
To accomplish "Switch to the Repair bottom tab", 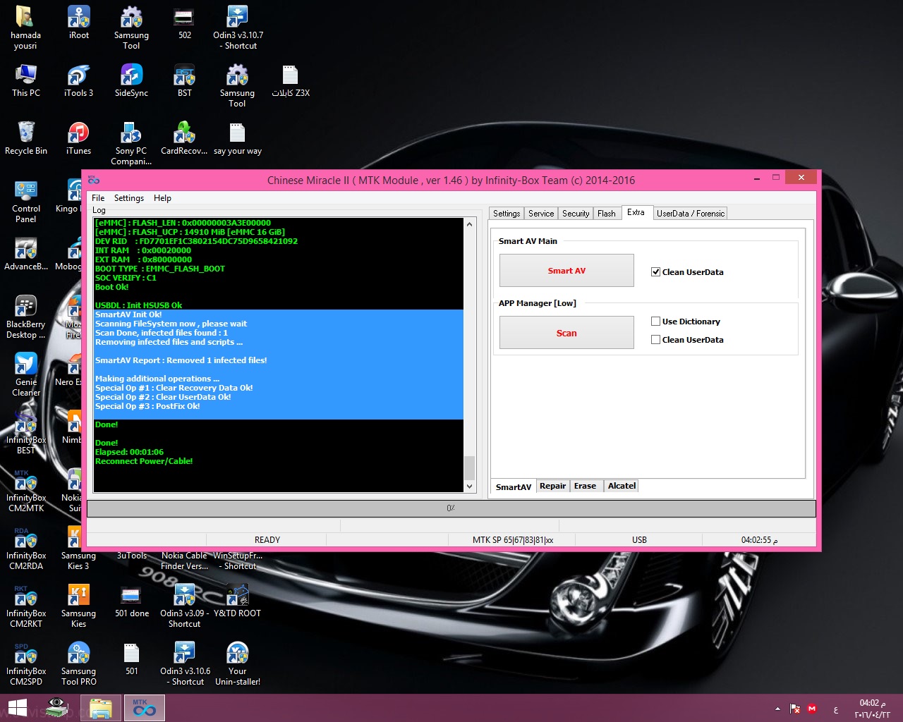I will click(553, 486).
